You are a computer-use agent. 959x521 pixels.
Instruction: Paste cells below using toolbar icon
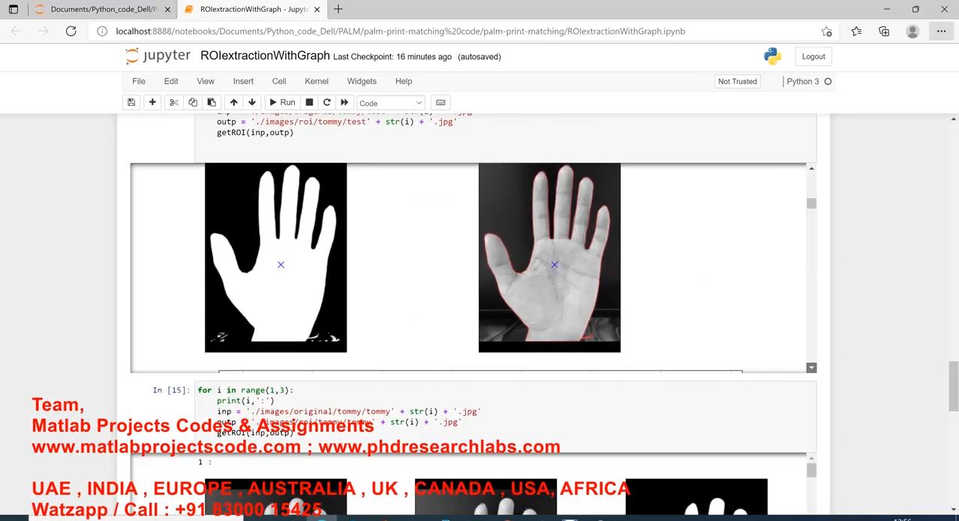212,103
